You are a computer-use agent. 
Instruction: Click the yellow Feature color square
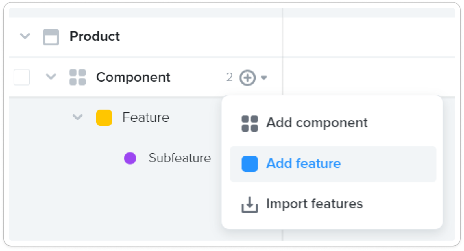point(104,117)
